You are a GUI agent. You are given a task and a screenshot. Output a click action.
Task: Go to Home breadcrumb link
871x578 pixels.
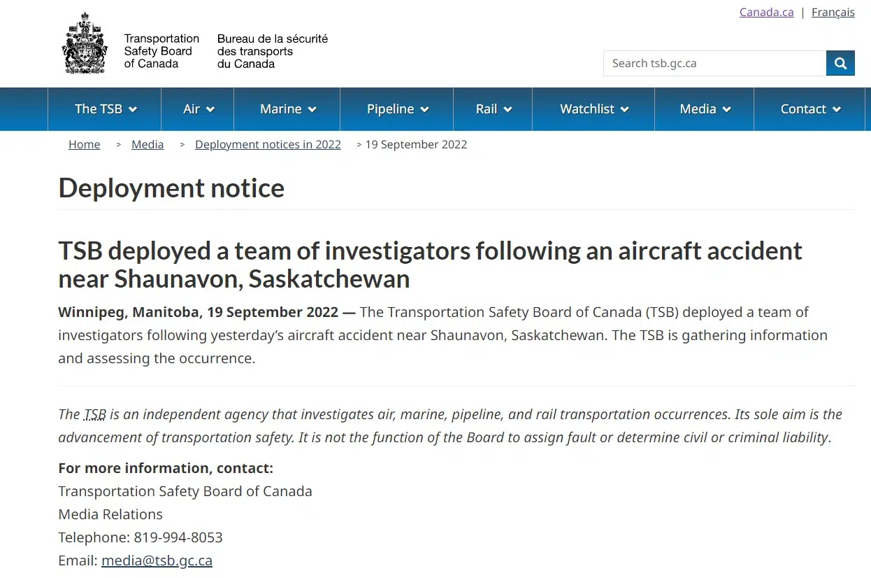click(x=85, y=144)
